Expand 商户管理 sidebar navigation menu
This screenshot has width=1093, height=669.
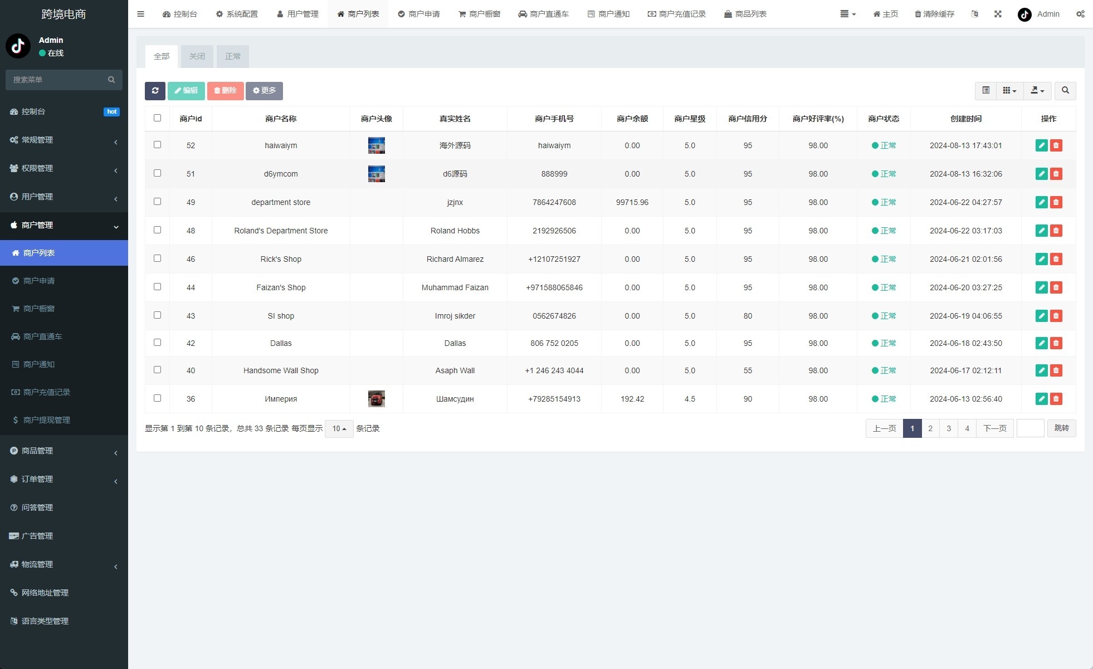(64, 225)
